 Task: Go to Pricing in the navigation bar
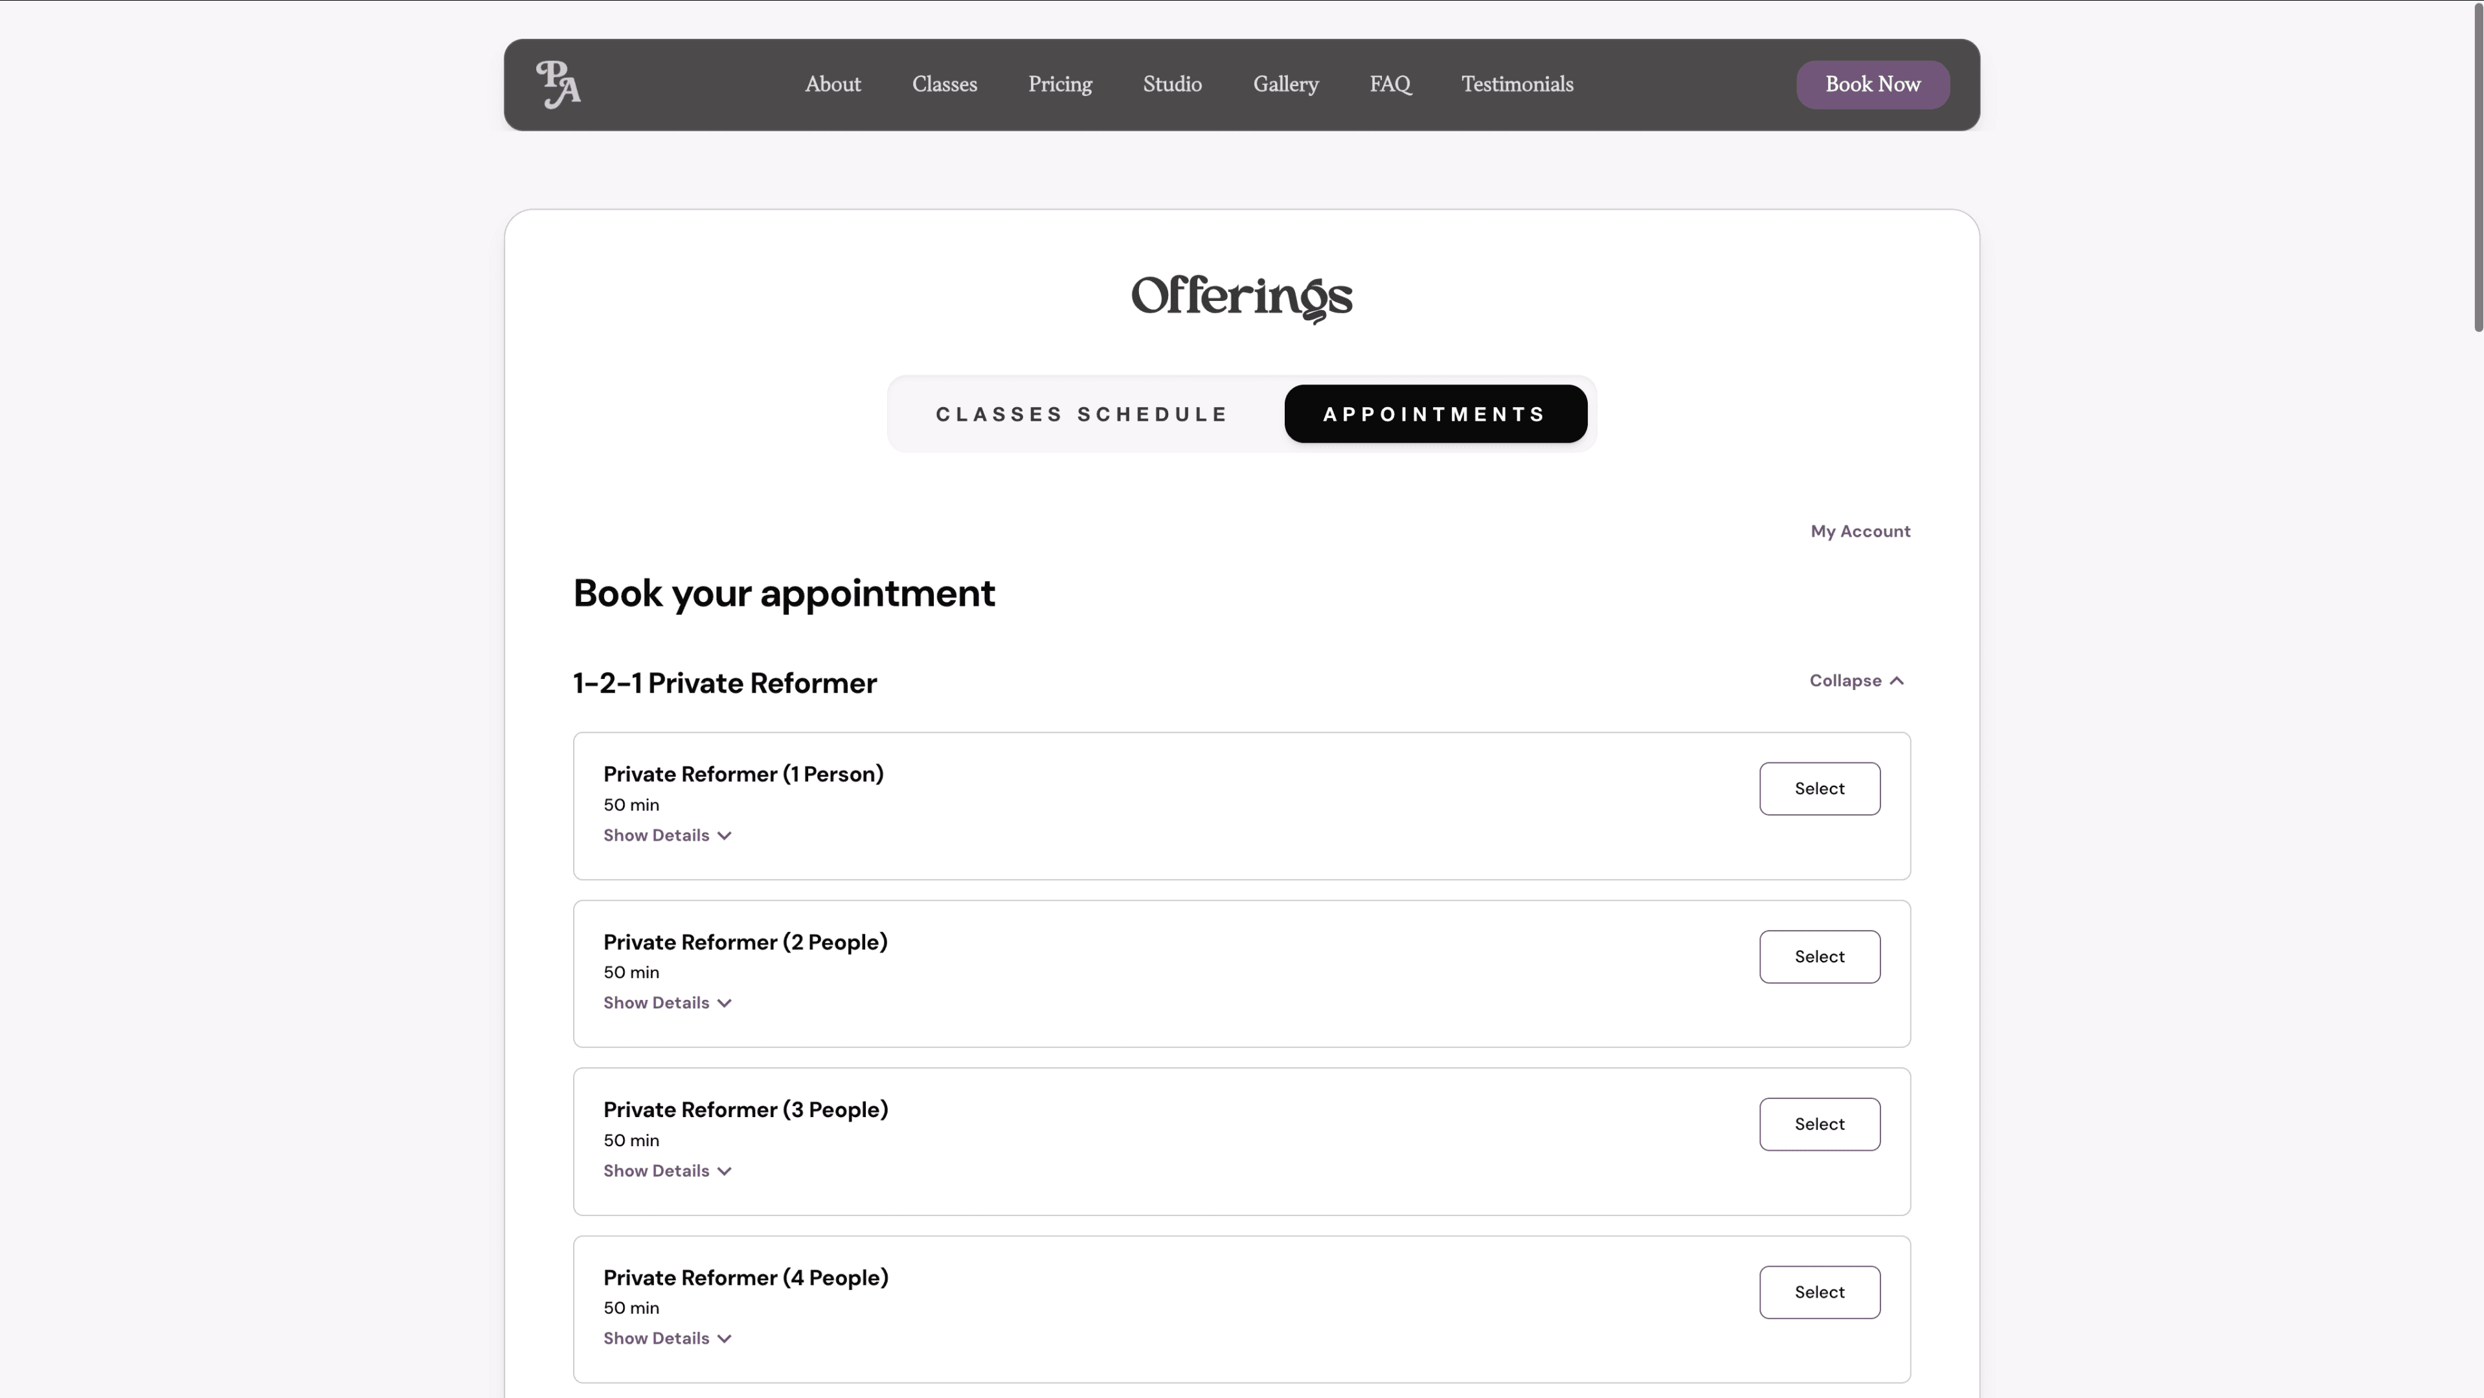pyautogui.click(x=1060, y=85)
